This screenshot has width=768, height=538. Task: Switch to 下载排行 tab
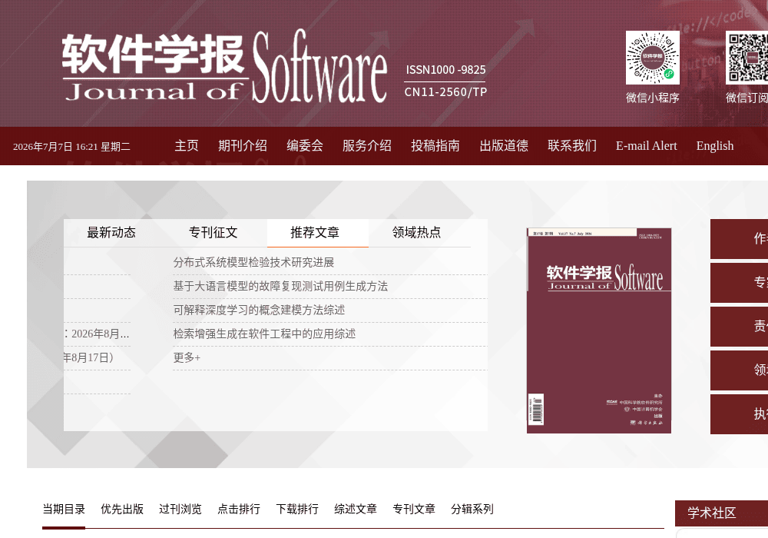coord(296,509)
